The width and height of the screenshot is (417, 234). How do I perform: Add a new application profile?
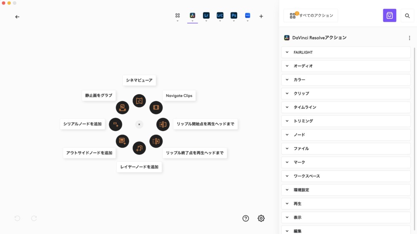coord(261,17)
